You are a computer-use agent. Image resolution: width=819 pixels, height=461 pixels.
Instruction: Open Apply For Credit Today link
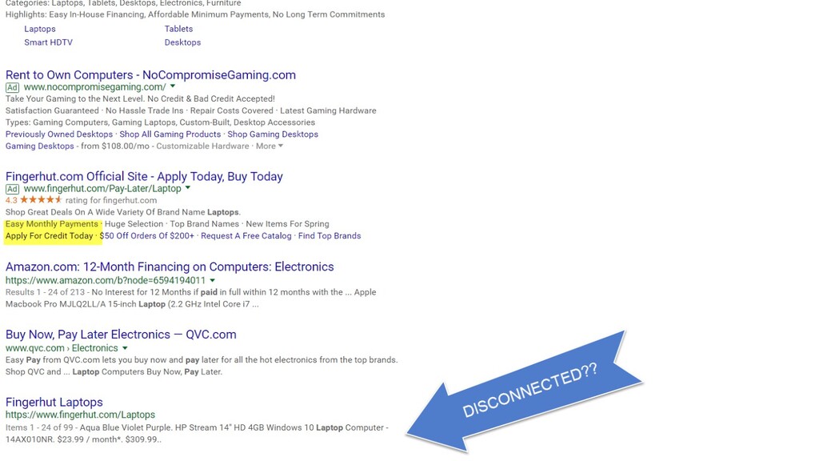tap(49, 236)
